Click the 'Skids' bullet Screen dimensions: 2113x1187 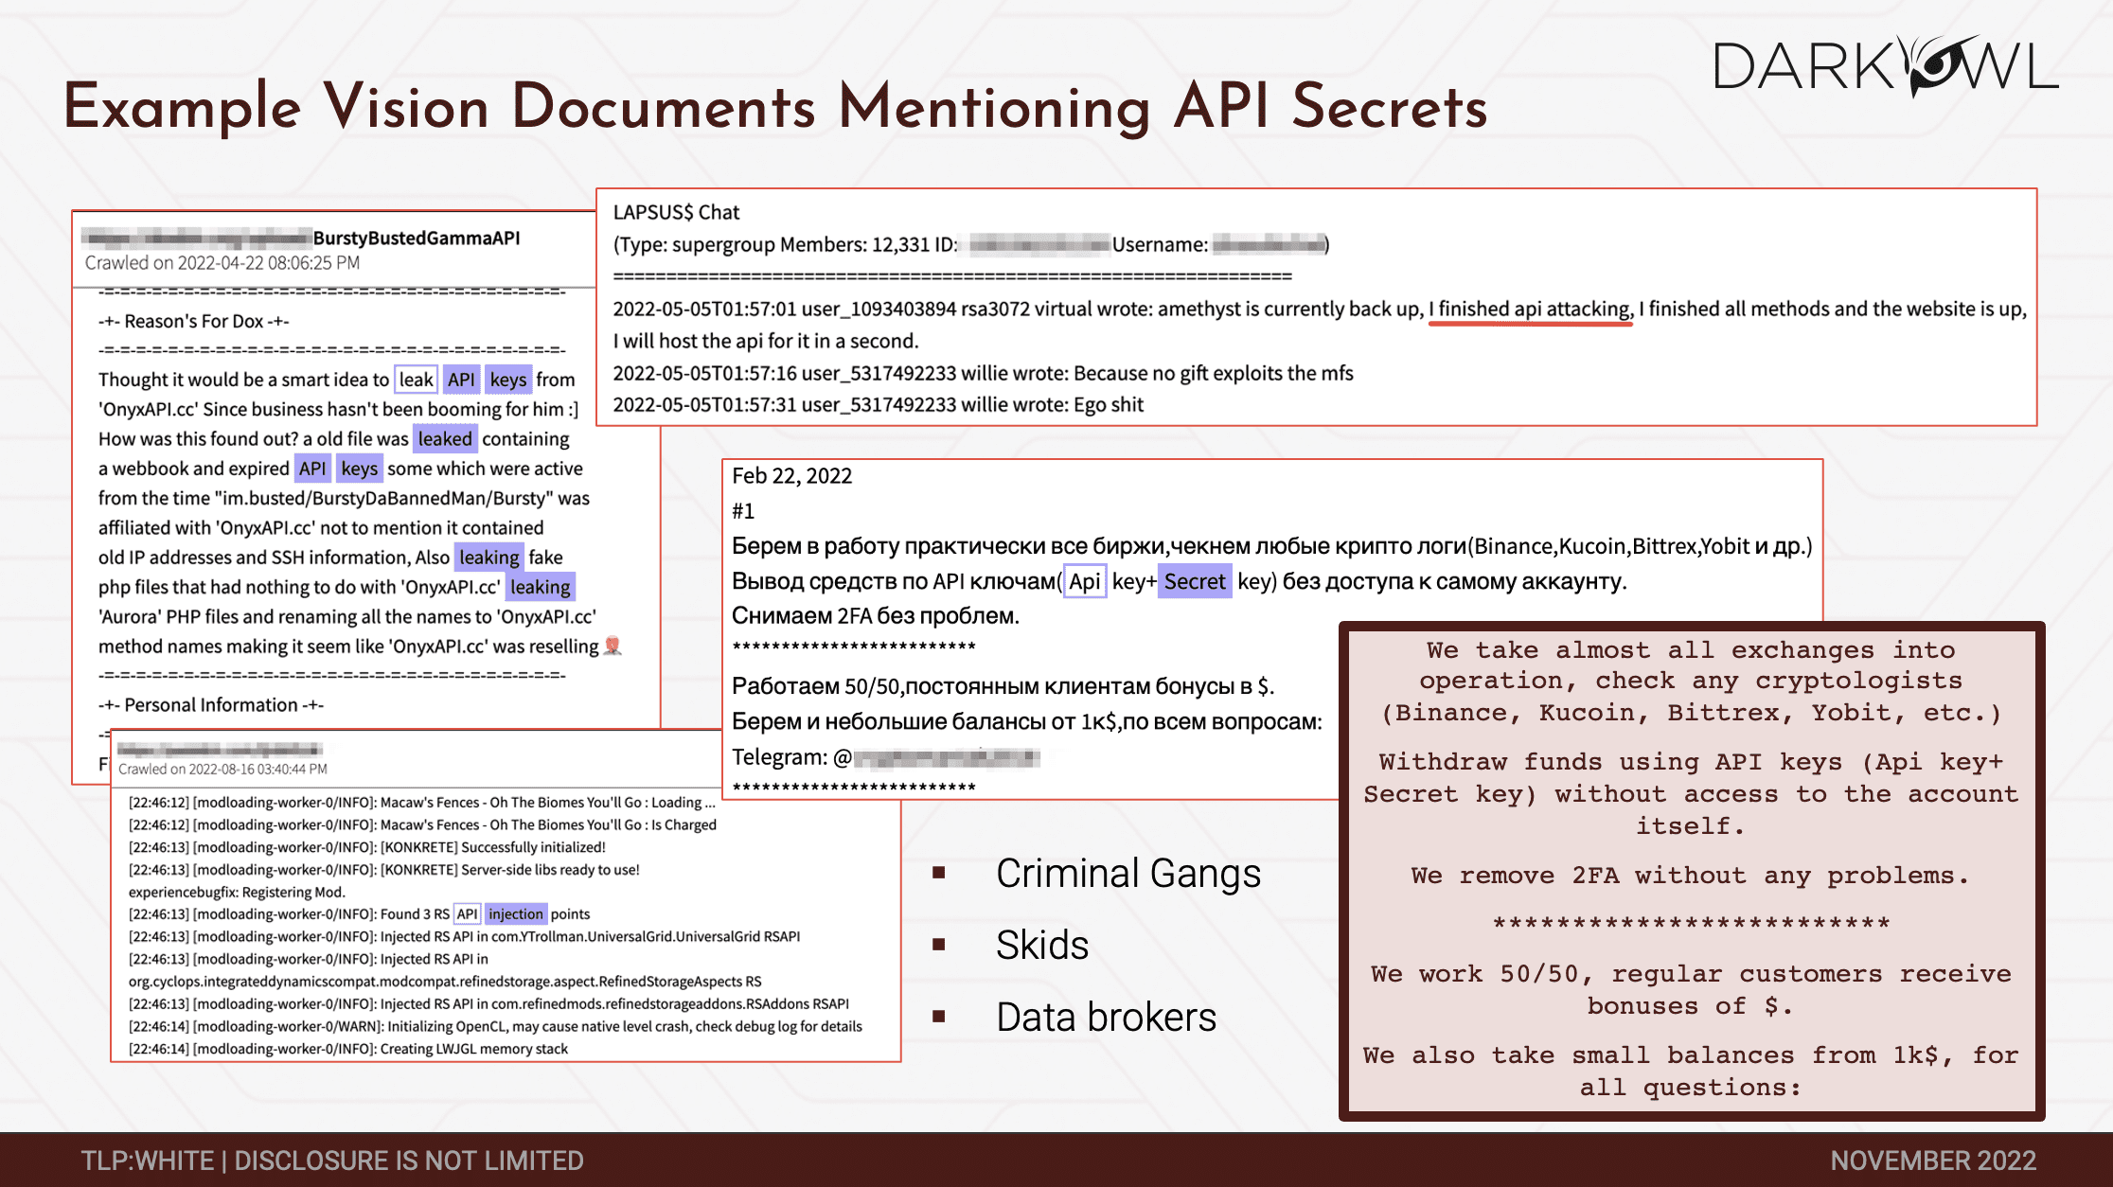coord(1042,945)
